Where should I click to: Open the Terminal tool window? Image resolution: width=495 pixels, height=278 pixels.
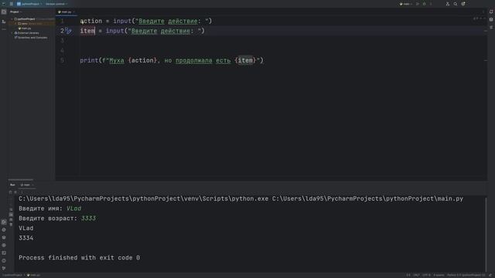(x=4, y=253)
